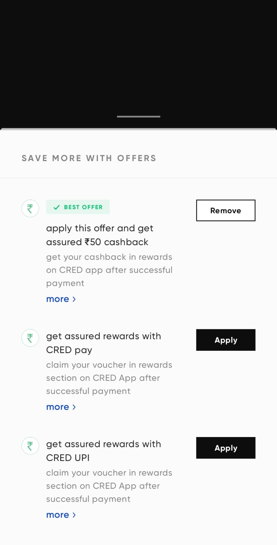
Task: Remove the applied ₹50 cashback offer
Action: tap(226, 211)
